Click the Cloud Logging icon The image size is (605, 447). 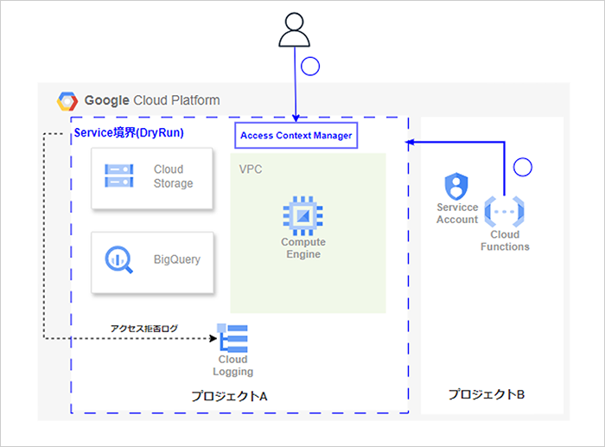(232, 338)
